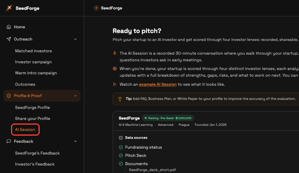Open SeedForge Profile page

(32, 107)
